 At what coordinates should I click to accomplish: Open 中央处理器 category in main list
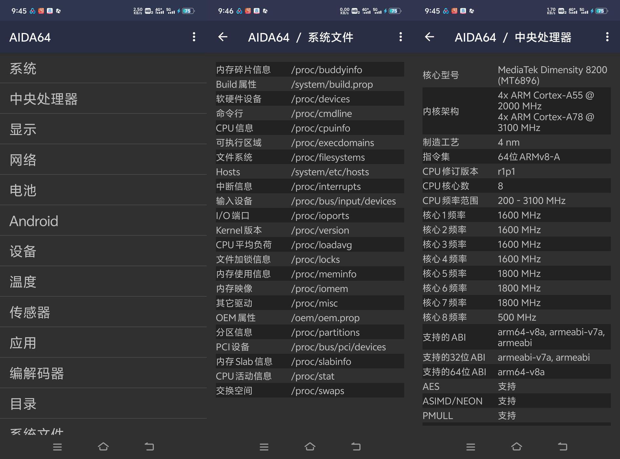point(103,99)
